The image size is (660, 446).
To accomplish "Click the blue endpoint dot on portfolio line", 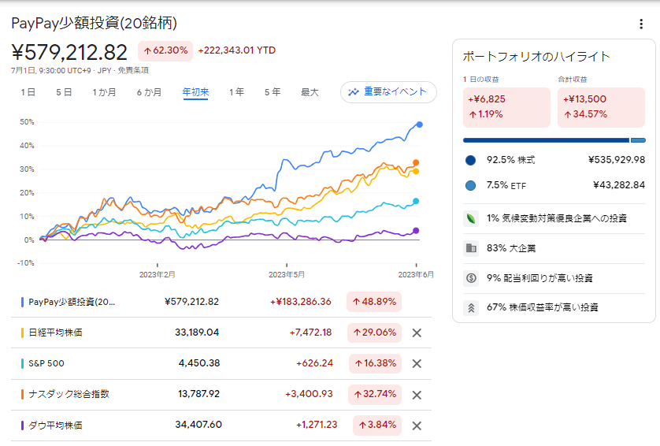I will pyautogui.click(x=419, y=125).
